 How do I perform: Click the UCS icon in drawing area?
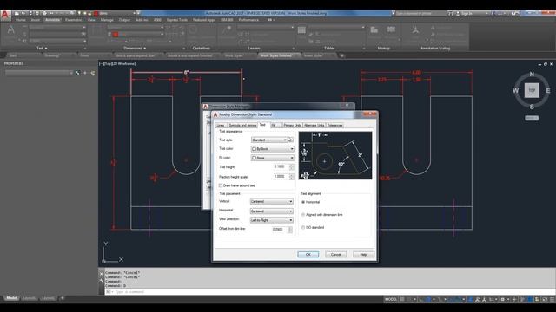(x=113, y=253)
